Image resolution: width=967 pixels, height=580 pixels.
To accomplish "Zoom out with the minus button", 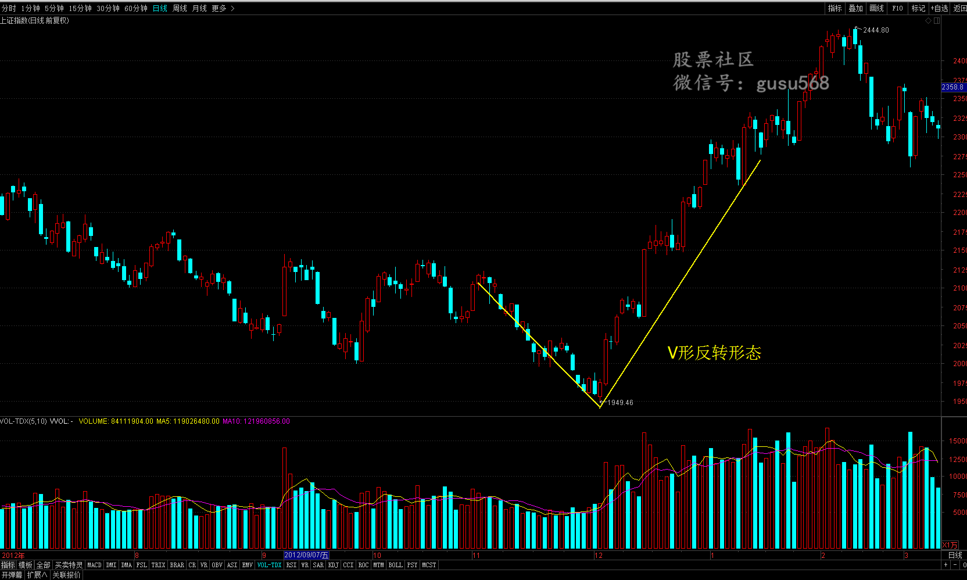I will click(955, 565).
